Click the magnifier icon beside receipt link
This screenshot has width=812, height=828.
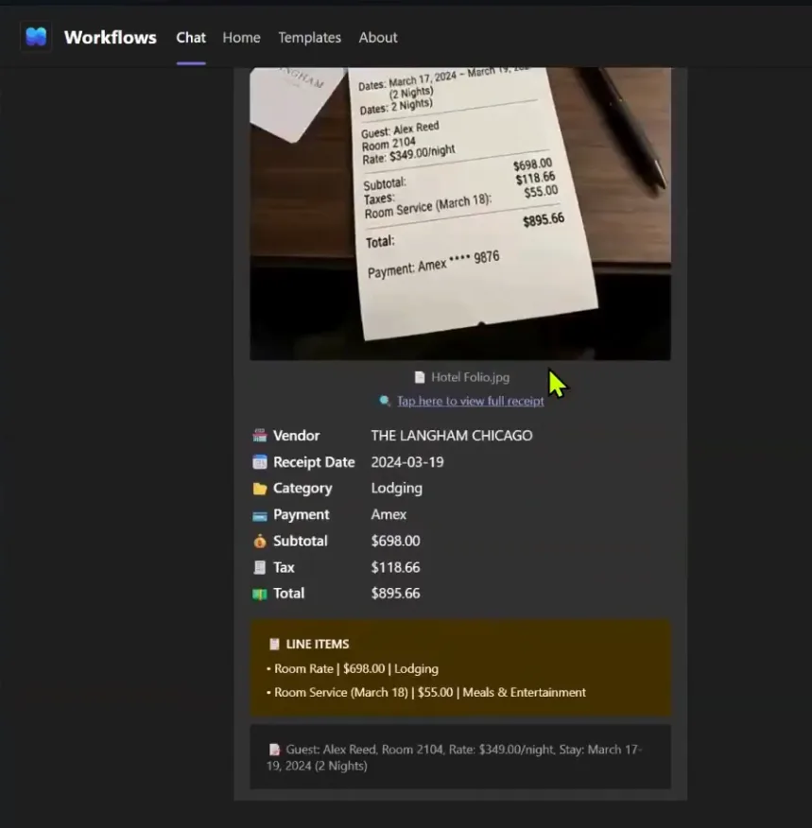(385, 402)
